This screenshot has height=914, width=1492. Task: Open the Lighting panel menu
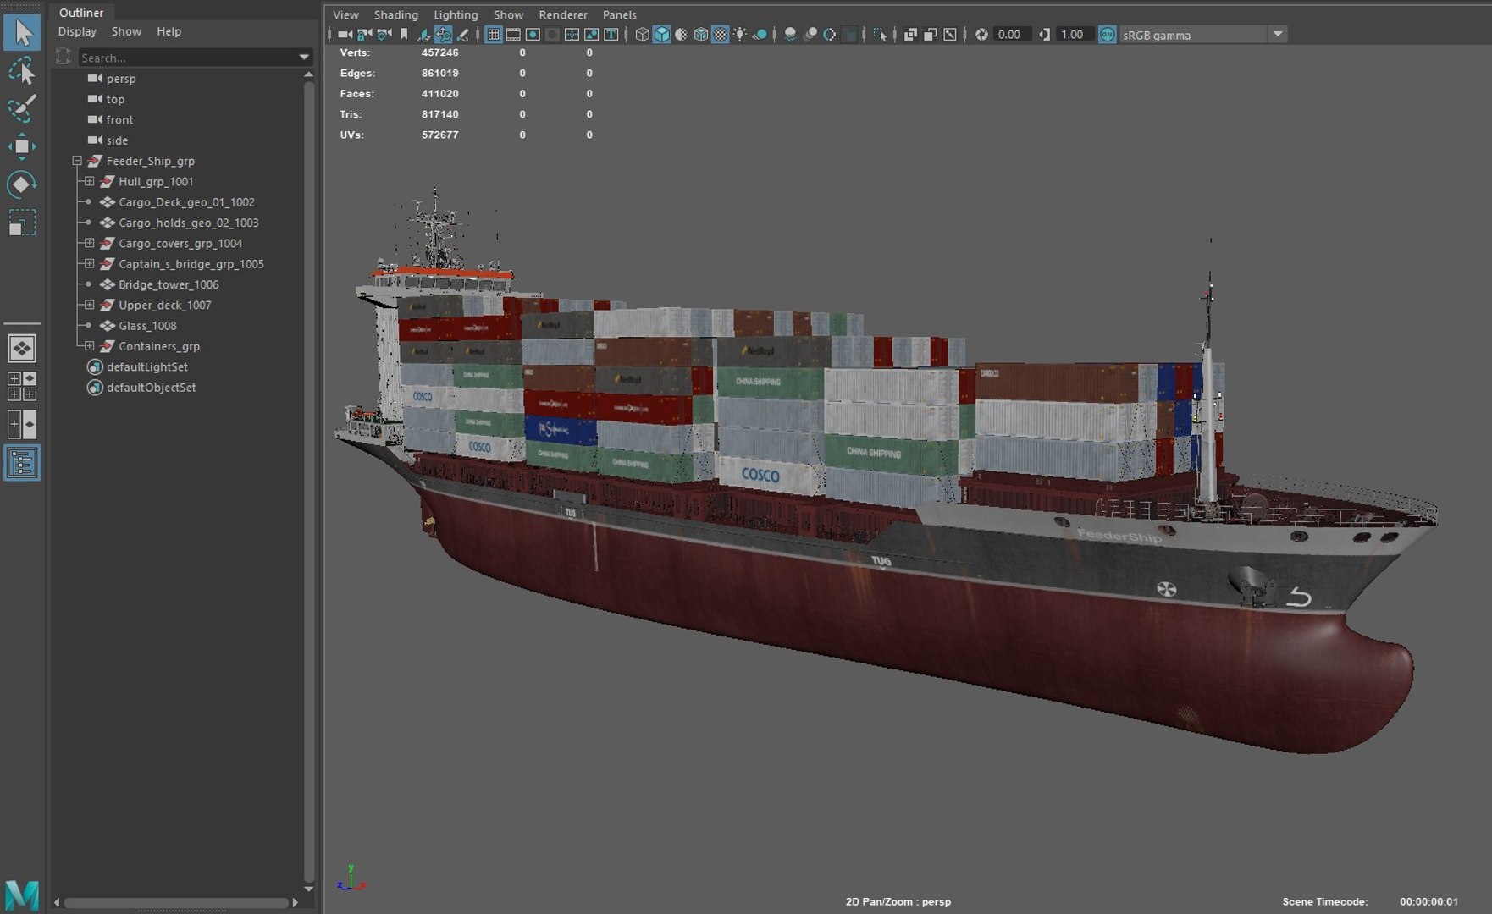(456, 14)
